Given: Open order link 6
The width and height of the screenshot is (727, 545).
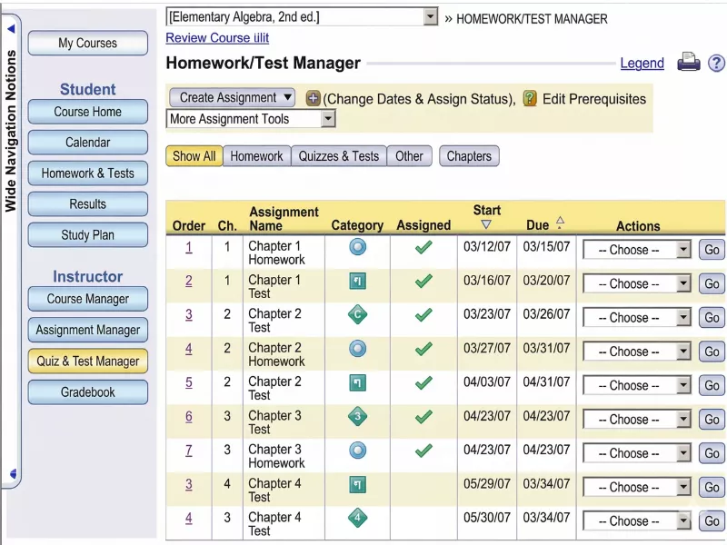Looking at the screenshot, I should (189, 416).
